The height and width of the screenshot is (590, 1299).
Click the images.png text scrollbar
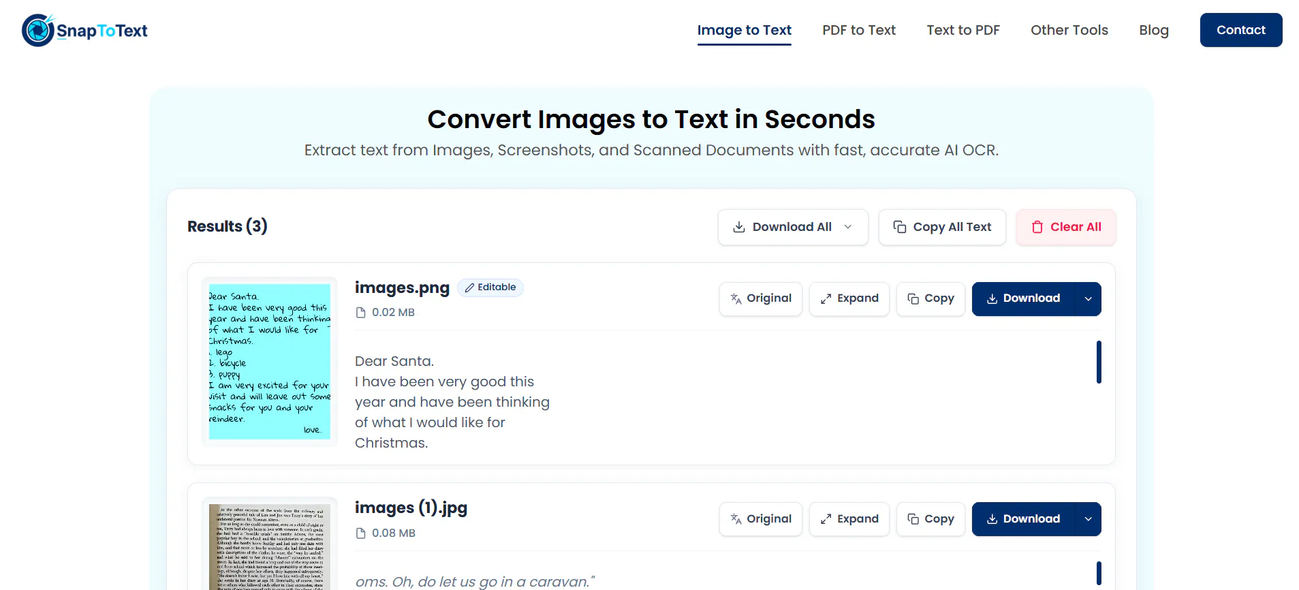point(1099,362)
